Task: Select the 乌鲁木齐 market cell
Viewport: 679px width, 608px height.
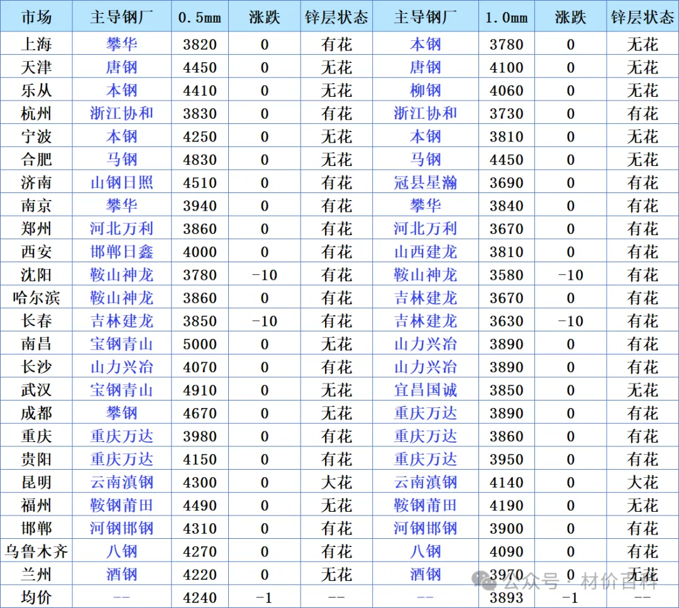Action: (36, 551)
